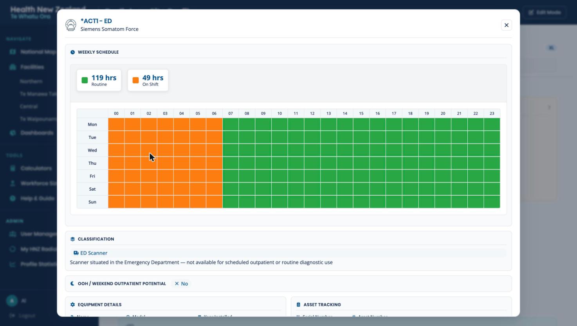Screen dimensions: 577x326
Task: Open Northern region under Facilities
Action: pos(31,81)
